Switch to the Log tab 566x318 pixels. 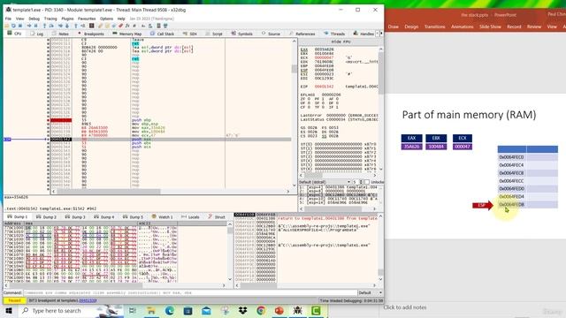coord(37,34)
